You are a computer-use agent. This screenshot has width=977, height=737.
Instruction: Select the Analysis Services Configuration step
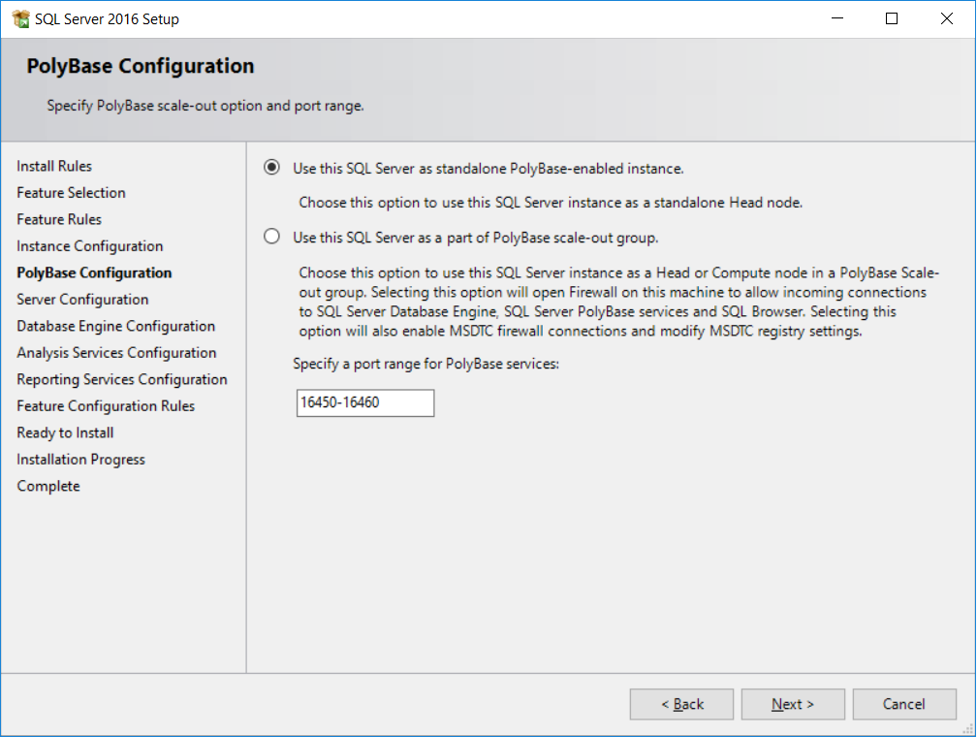tap(116, 353)
